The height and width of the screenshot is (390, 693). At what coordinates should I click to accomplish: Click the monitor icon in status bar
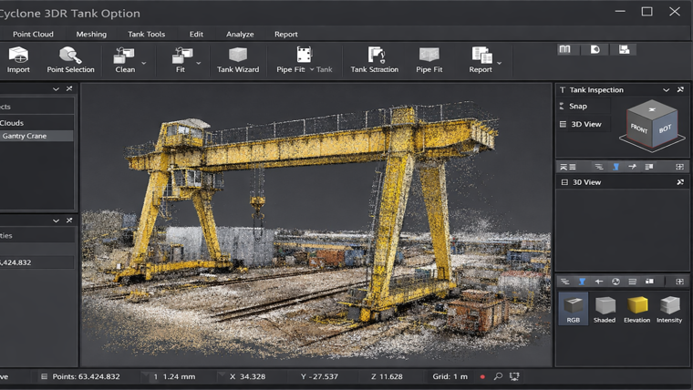(x=514, y=376)
